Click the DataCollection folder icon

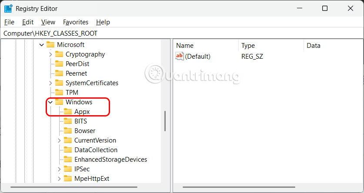tap(68, 150)
